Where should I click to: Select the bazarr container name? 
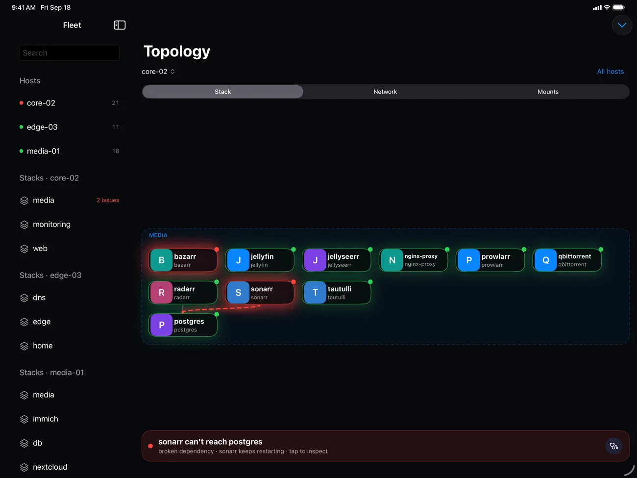pos(185,256)
